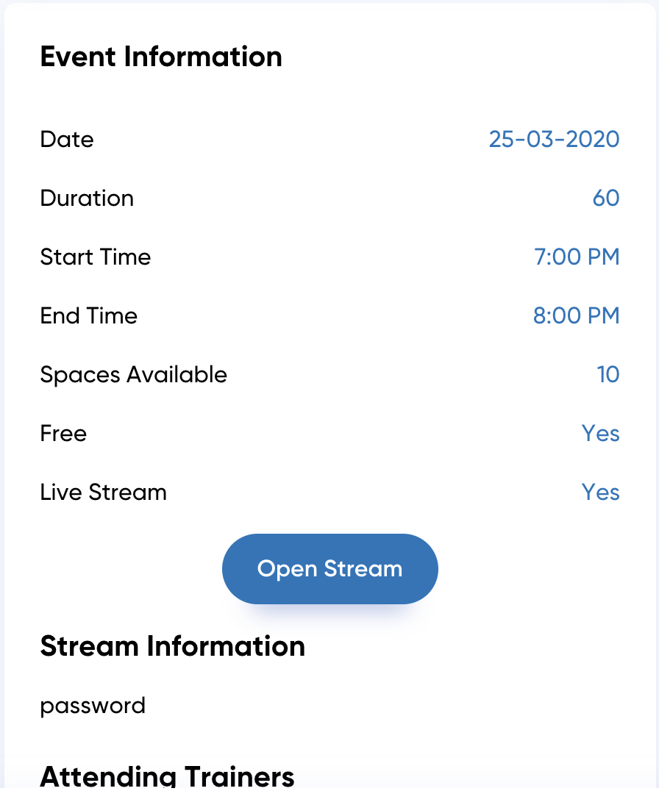Select the End Time value 8:00 PM

click(x=576, y=316)
